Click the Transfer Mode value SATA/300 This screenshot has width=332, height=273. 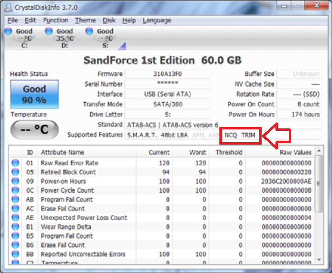pyautogui.click(x=168, y=104)
